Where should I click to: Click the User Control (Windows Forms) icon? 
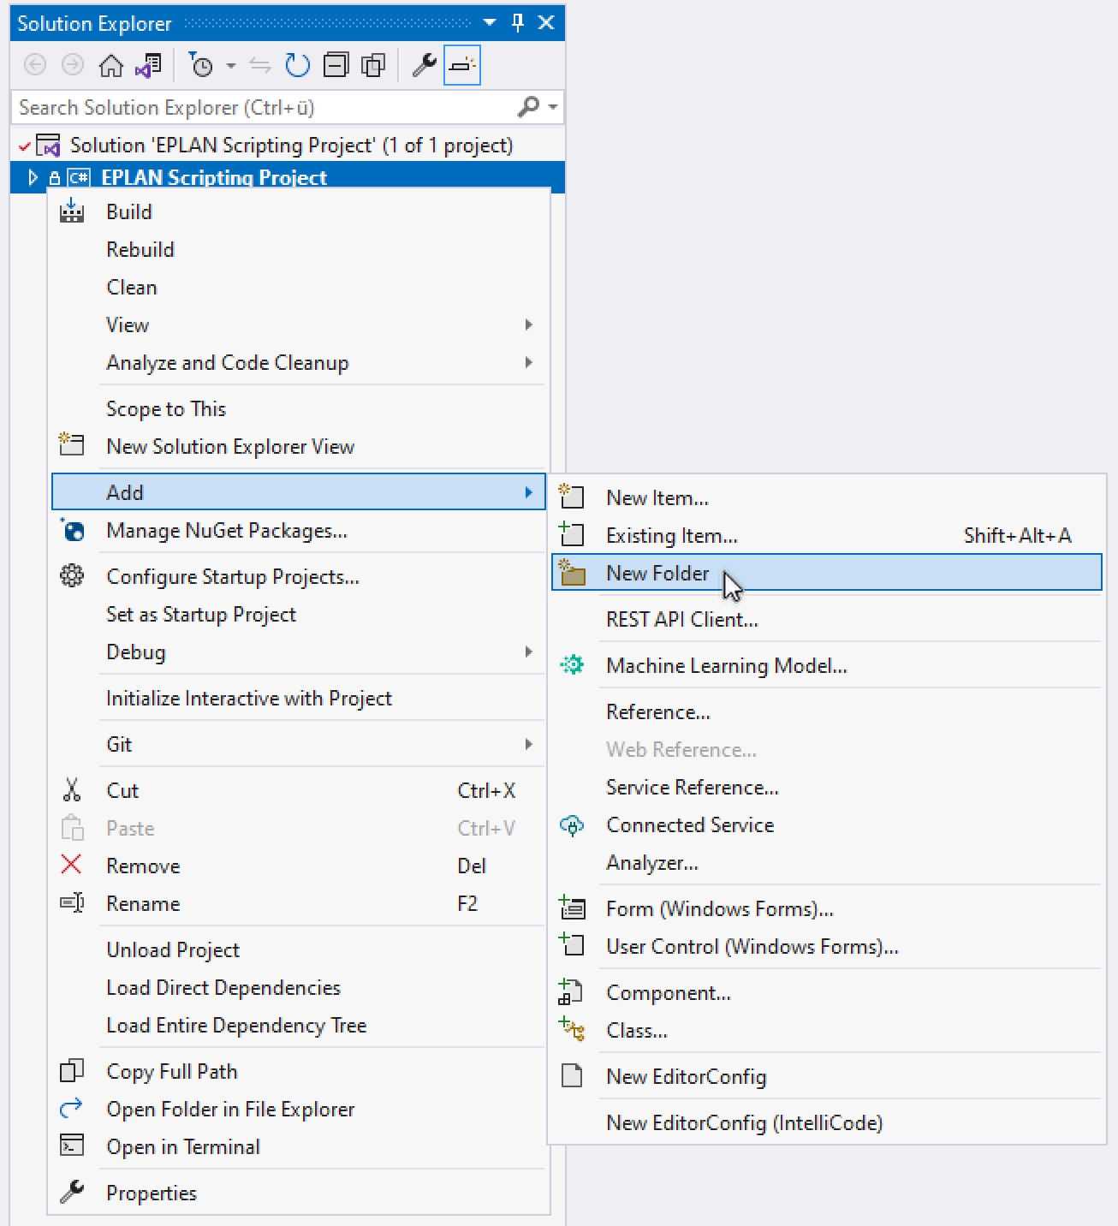tap(571, 945)
